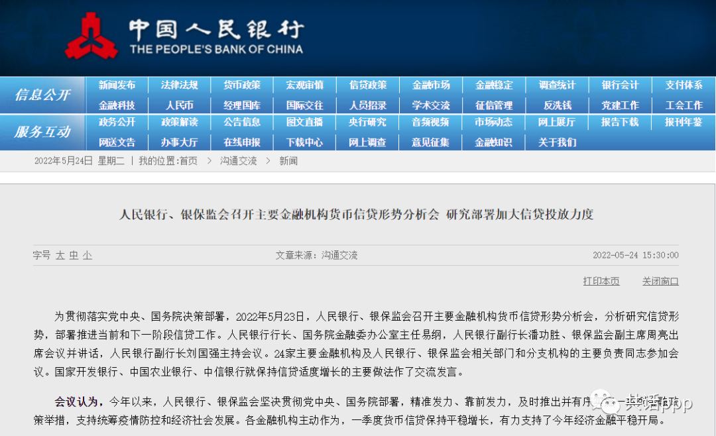This screenshot has width=716, height=436.
Task: Click the bold 会议认为 heading text
Action: 77,402
